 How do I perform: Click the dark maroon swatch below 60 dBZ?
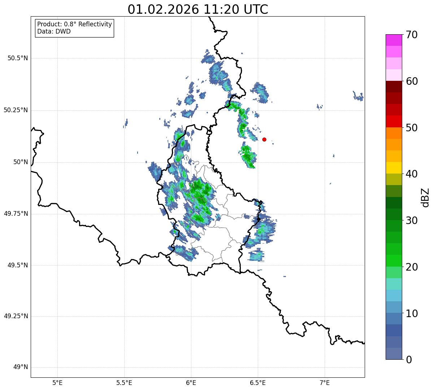click(394, 87)
